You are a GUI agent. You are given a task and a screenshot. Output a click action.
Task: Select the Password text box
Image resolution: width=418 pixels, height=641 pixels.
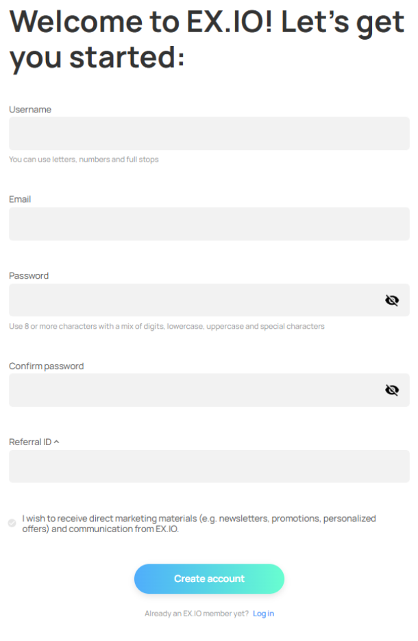(195, 300)
